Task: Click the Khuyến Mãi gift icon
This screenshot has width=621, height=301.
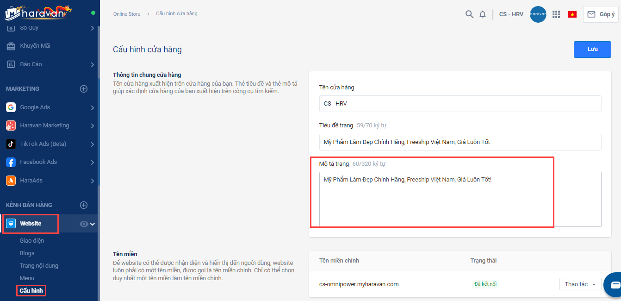Action: (11, 46)
